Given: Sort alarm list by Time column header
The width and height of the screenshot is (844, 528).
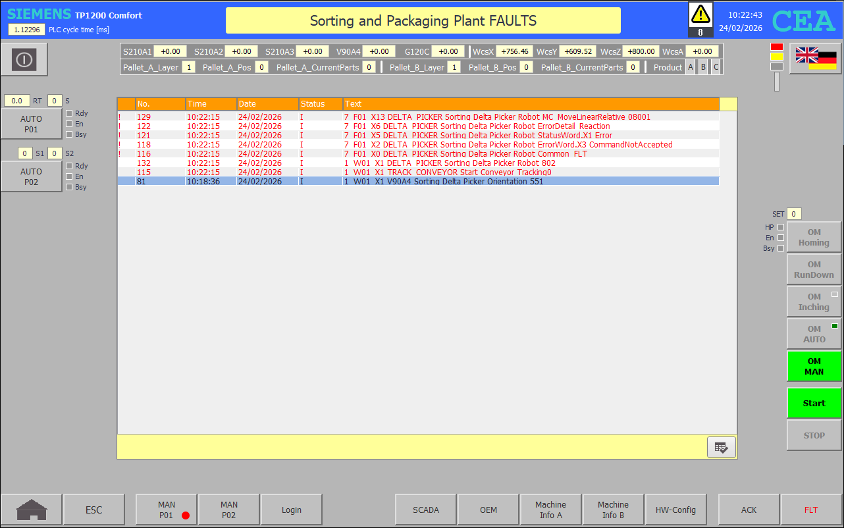Looking at the screenshot, I should pyautogui.click(x=211, y=104).
